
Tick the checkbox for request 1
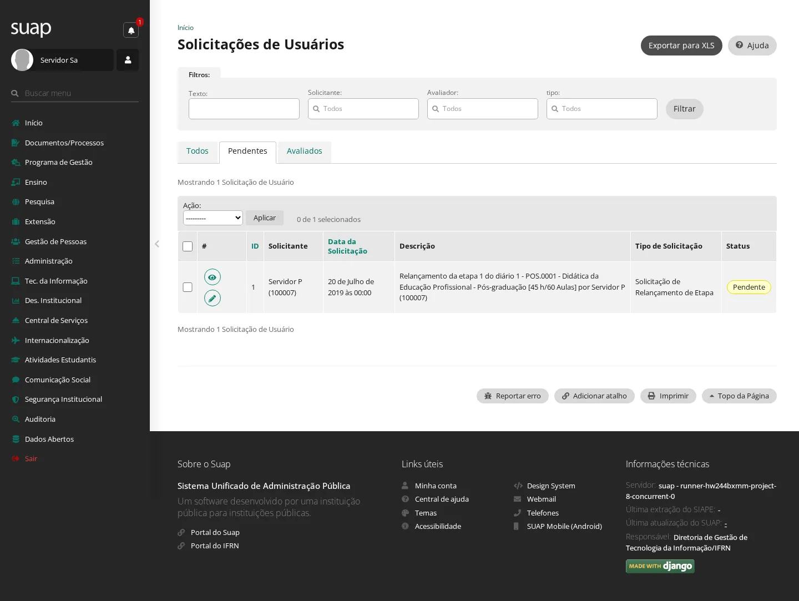(x=188, y=287)
